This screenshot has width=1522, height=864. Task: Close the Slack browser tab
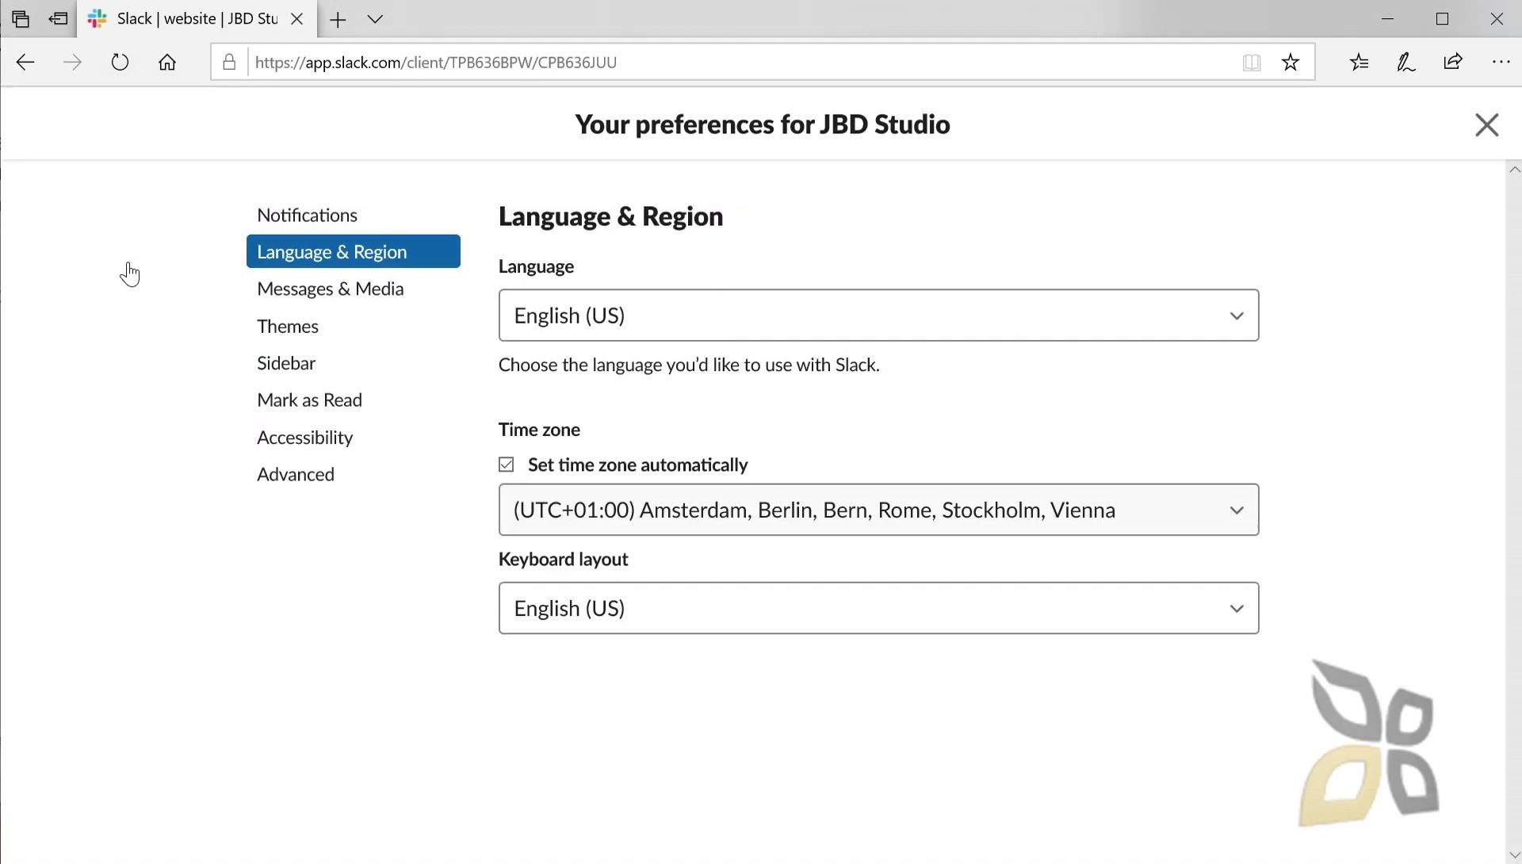point(297,19)
